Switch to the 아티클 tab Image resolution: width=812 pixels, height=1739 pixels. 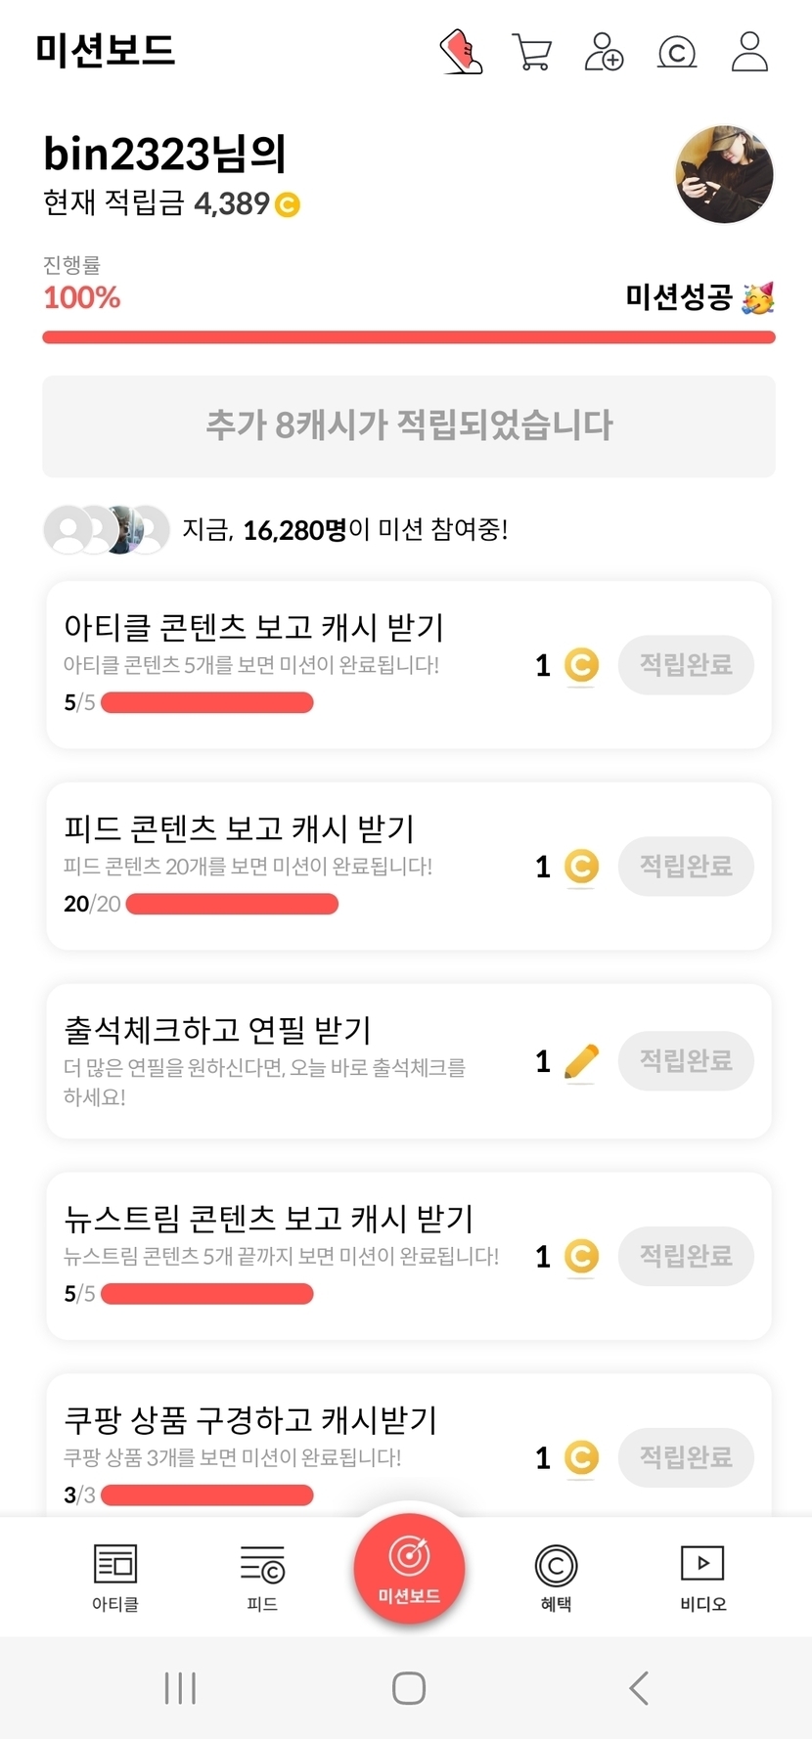(x=115, y=1577)
